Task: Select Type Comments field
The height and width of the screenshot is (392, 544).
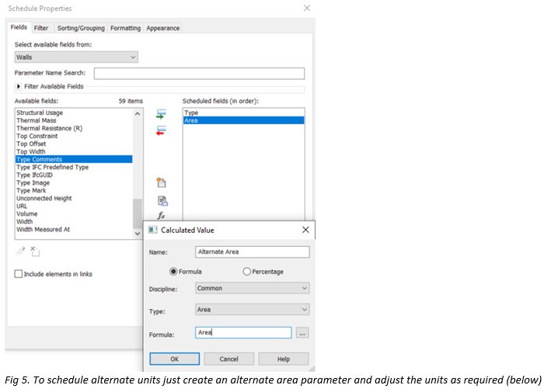Action: click(74, 159)
